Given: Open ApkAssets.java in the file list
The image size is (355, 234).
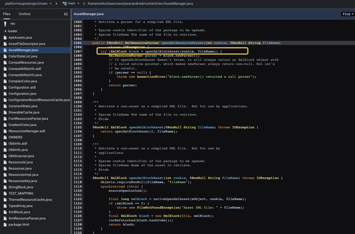Looking at the screenshot, I should (20, 37).
